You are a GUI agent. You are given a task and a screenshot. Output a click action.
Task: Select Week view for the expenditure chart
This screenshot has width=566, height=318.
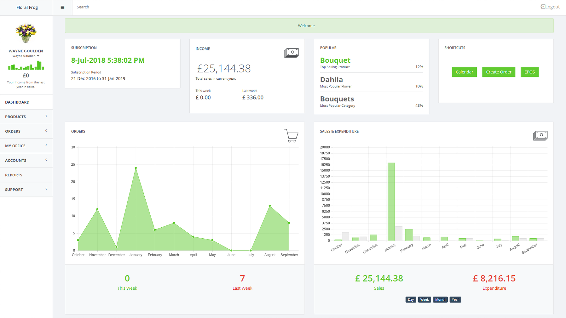tap(424, 299)
